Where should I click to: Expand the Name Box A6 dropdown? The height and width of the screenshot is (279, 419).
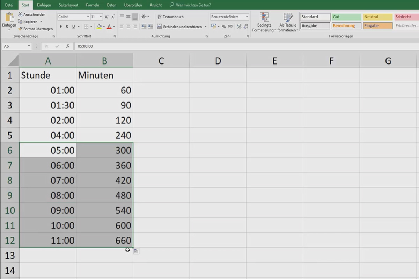point(29,46)
